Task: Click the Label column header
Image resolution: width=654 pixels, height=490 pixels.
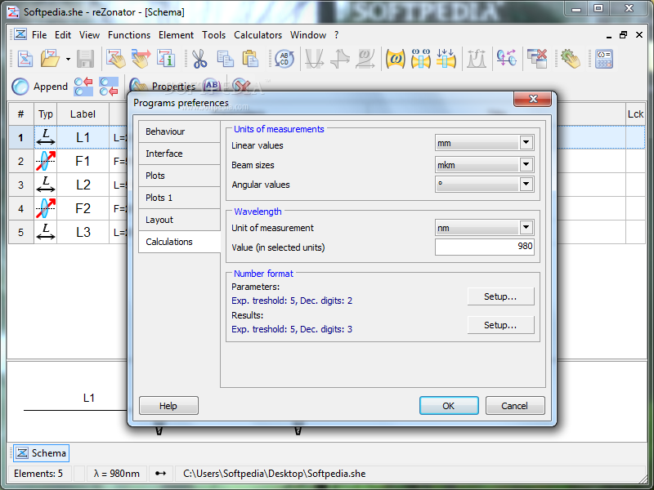Action: (x=83, y=114)
